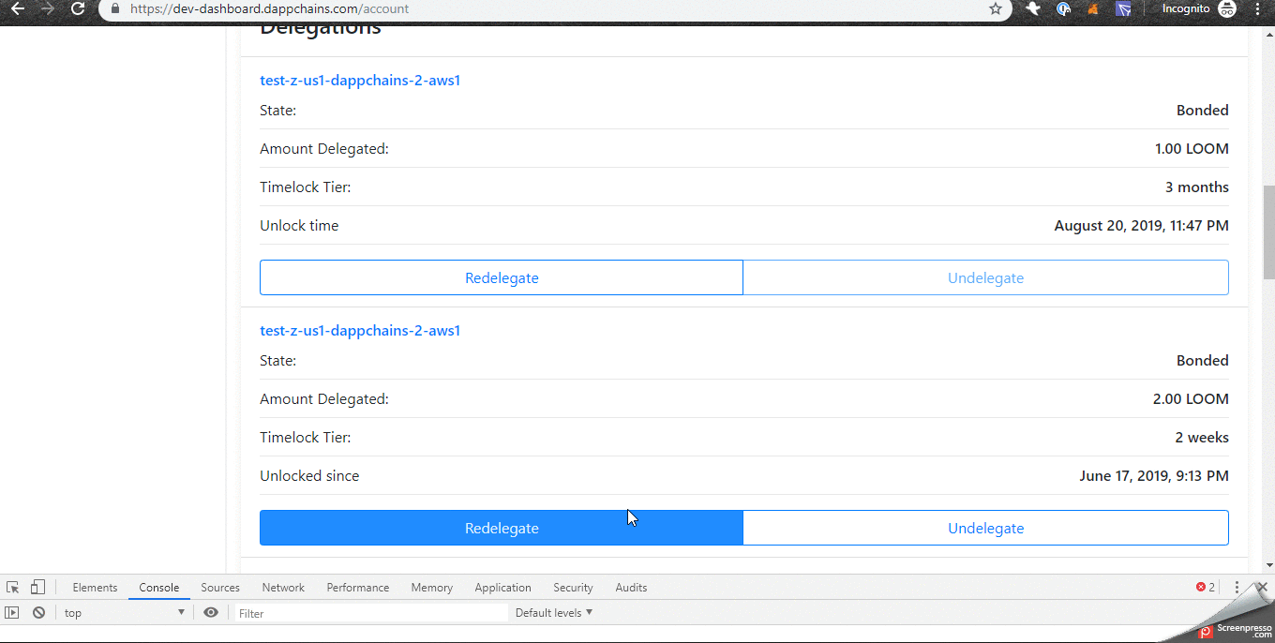Click Undelegate for the 2.00 LOOM delegation
Viewport: 1275px width, 643px height.
[985, 528]
